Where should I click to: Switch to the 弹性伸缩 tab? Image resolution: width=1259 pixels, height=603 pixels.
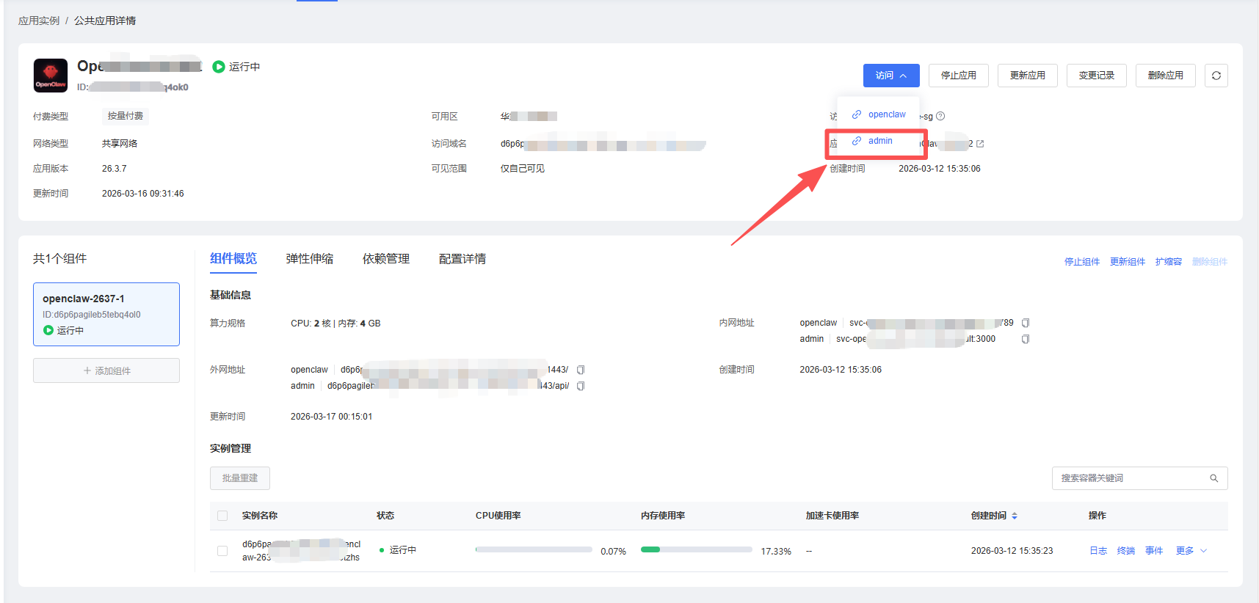309,259
